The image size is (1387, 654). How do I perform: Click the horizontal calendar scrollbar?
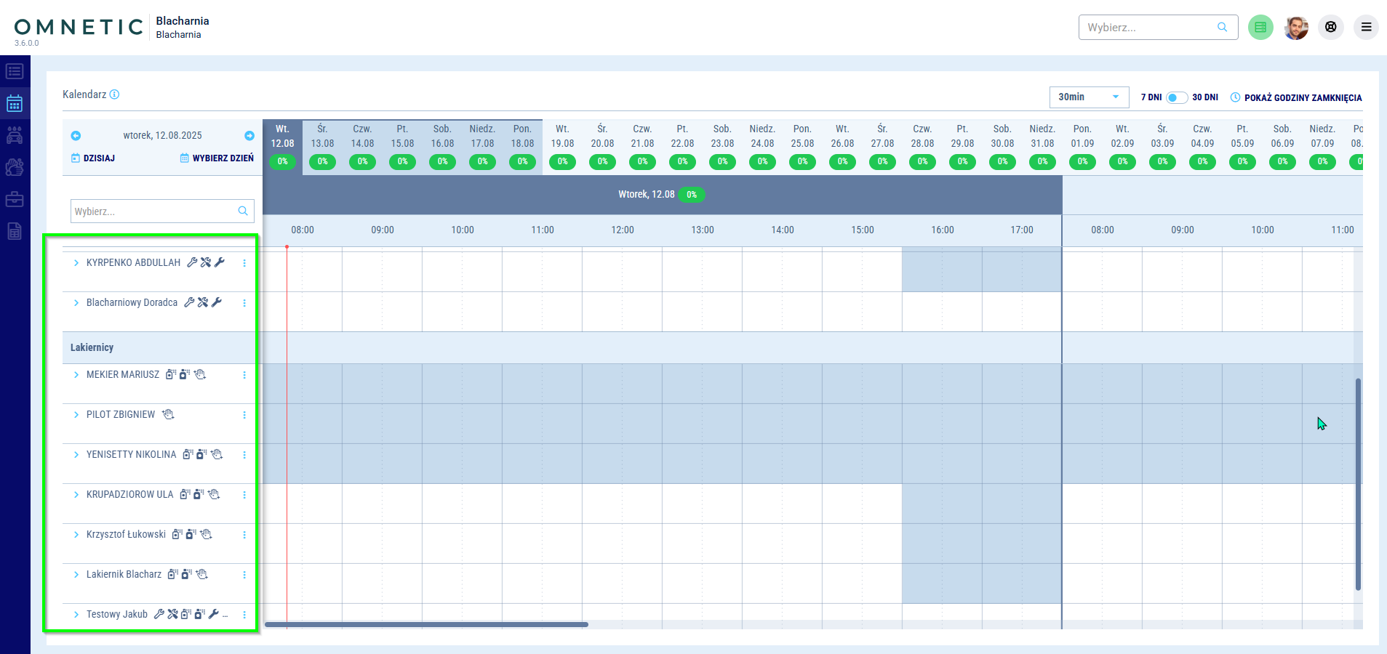coord(426,624)
